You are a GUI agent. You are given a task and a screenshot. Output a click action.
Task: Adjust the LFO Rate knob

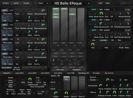click(x=106, y=44)
